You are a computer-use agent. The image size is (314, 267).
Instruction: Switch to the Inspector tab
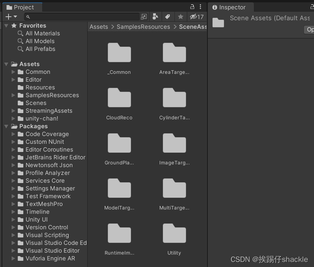[x=231, y=7]
